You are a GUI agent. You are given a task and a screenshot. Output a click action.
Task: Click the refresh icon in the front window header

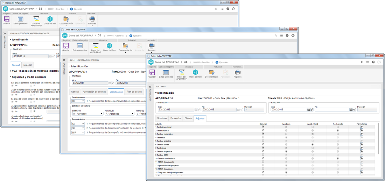pyautogui.click(x=379, y=62)
